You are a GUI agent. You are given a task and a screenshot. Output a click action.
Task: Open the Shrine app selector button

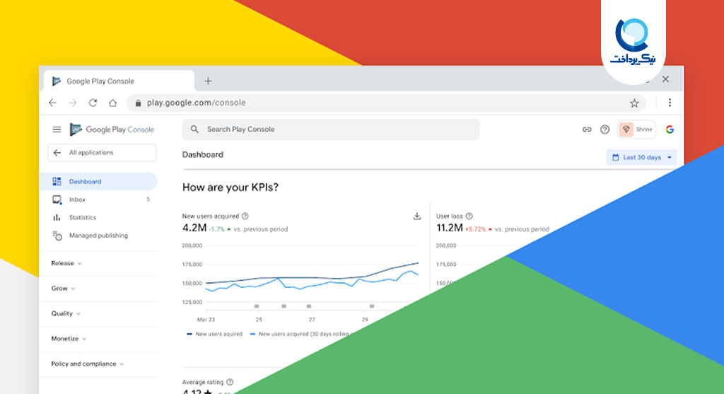click(636, 129)
